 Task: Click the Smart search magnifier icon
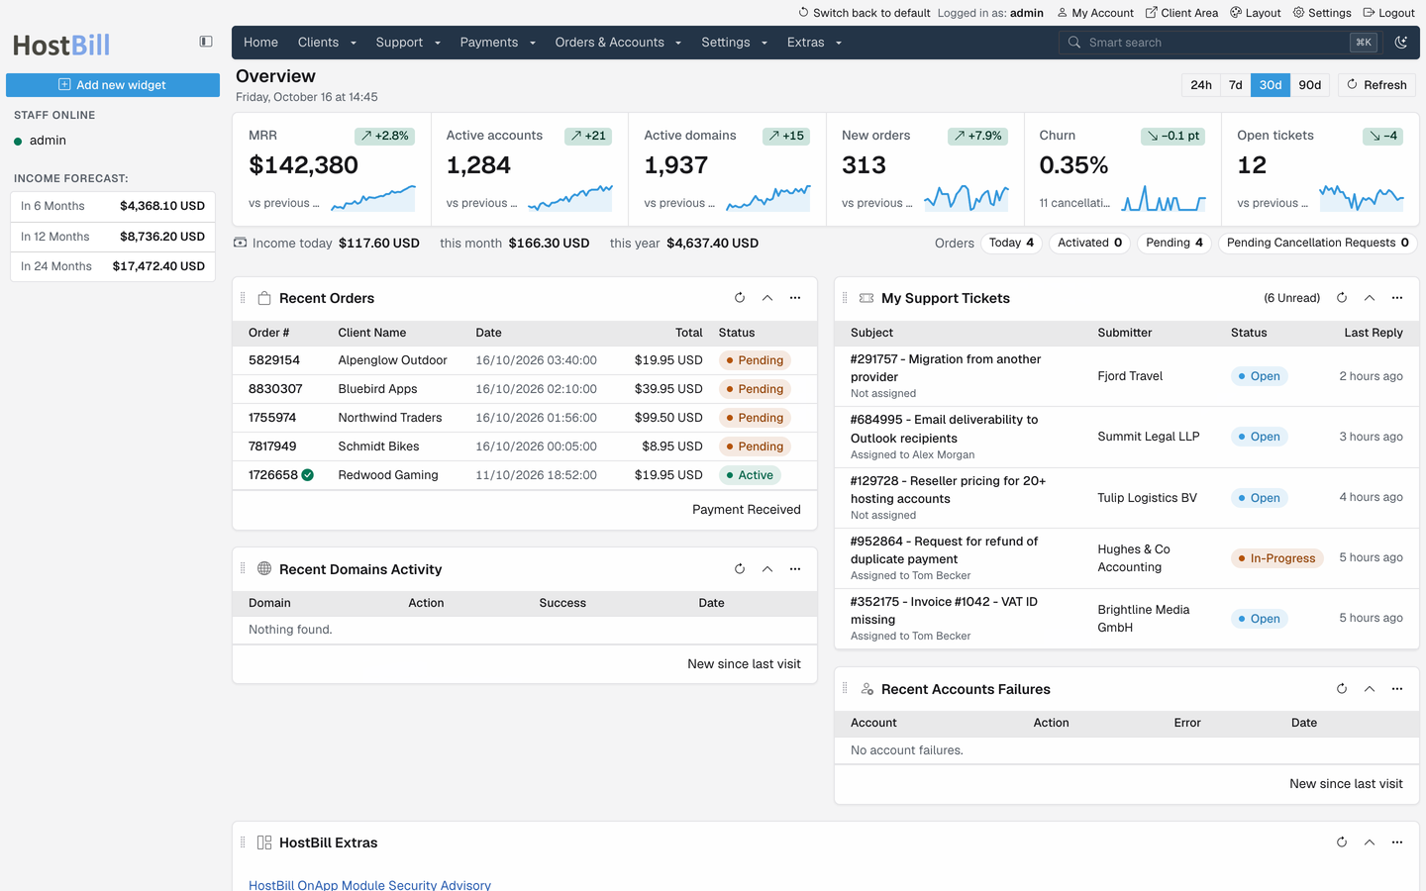(1074, 43)
